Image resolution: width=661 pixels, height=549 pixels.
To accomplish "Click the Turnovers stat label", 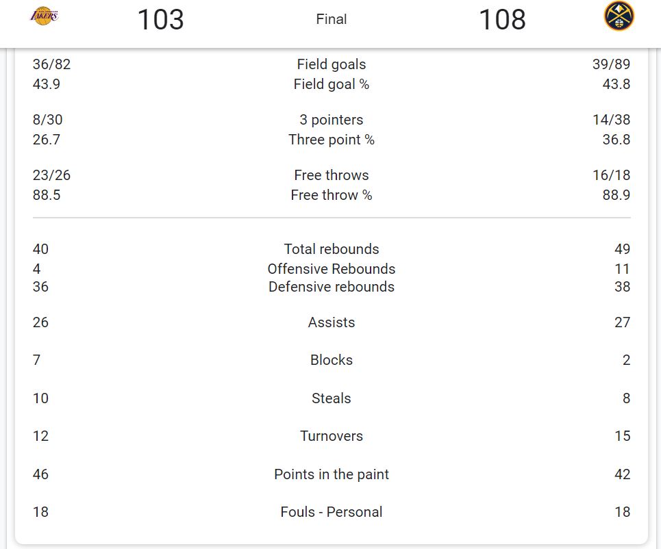I will pos(332,436).
